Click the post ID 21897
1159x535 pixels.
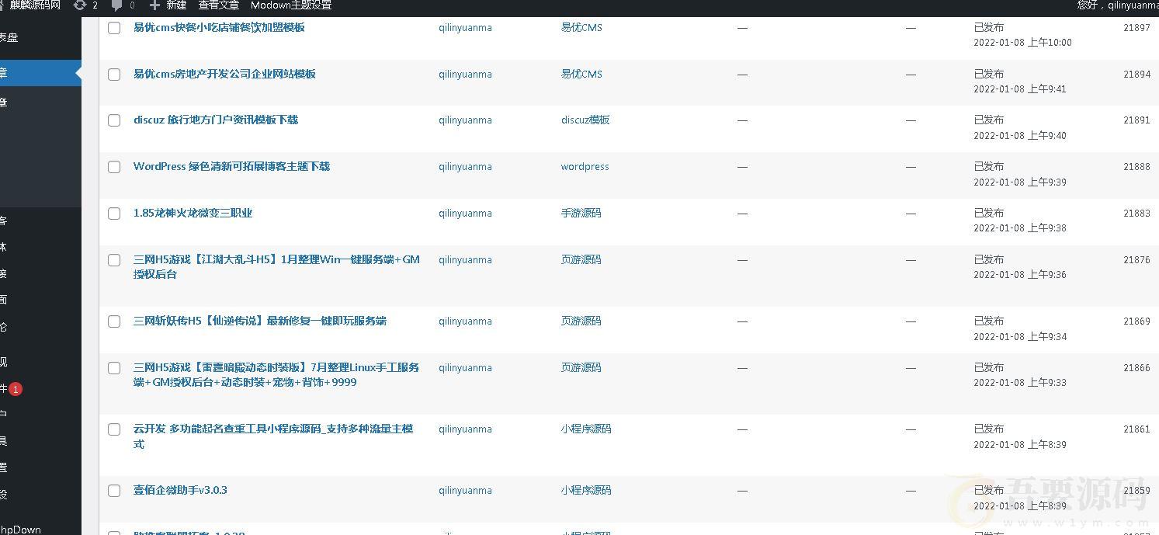[x=1136, y=27]
